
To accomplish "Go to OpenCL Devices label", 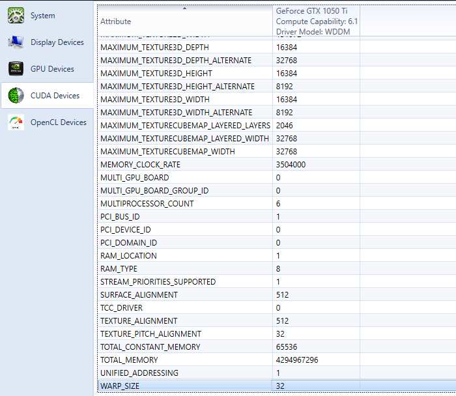I will click(x=59, y=122).
